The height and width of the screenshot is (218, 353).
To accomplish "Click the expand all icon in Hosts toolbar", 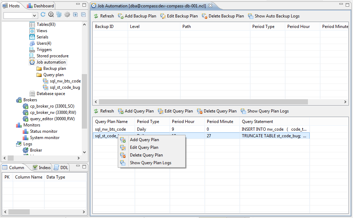I will click(75, 15).
